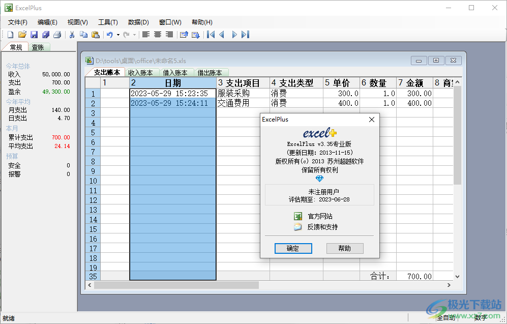Go to next record arrow icon
This screenshot has height=324, width=507.
coord(234,35)
